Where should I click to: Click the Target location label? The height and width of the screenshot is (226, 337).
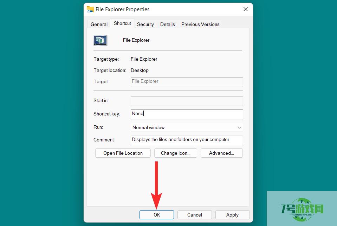tap(110, 70)
